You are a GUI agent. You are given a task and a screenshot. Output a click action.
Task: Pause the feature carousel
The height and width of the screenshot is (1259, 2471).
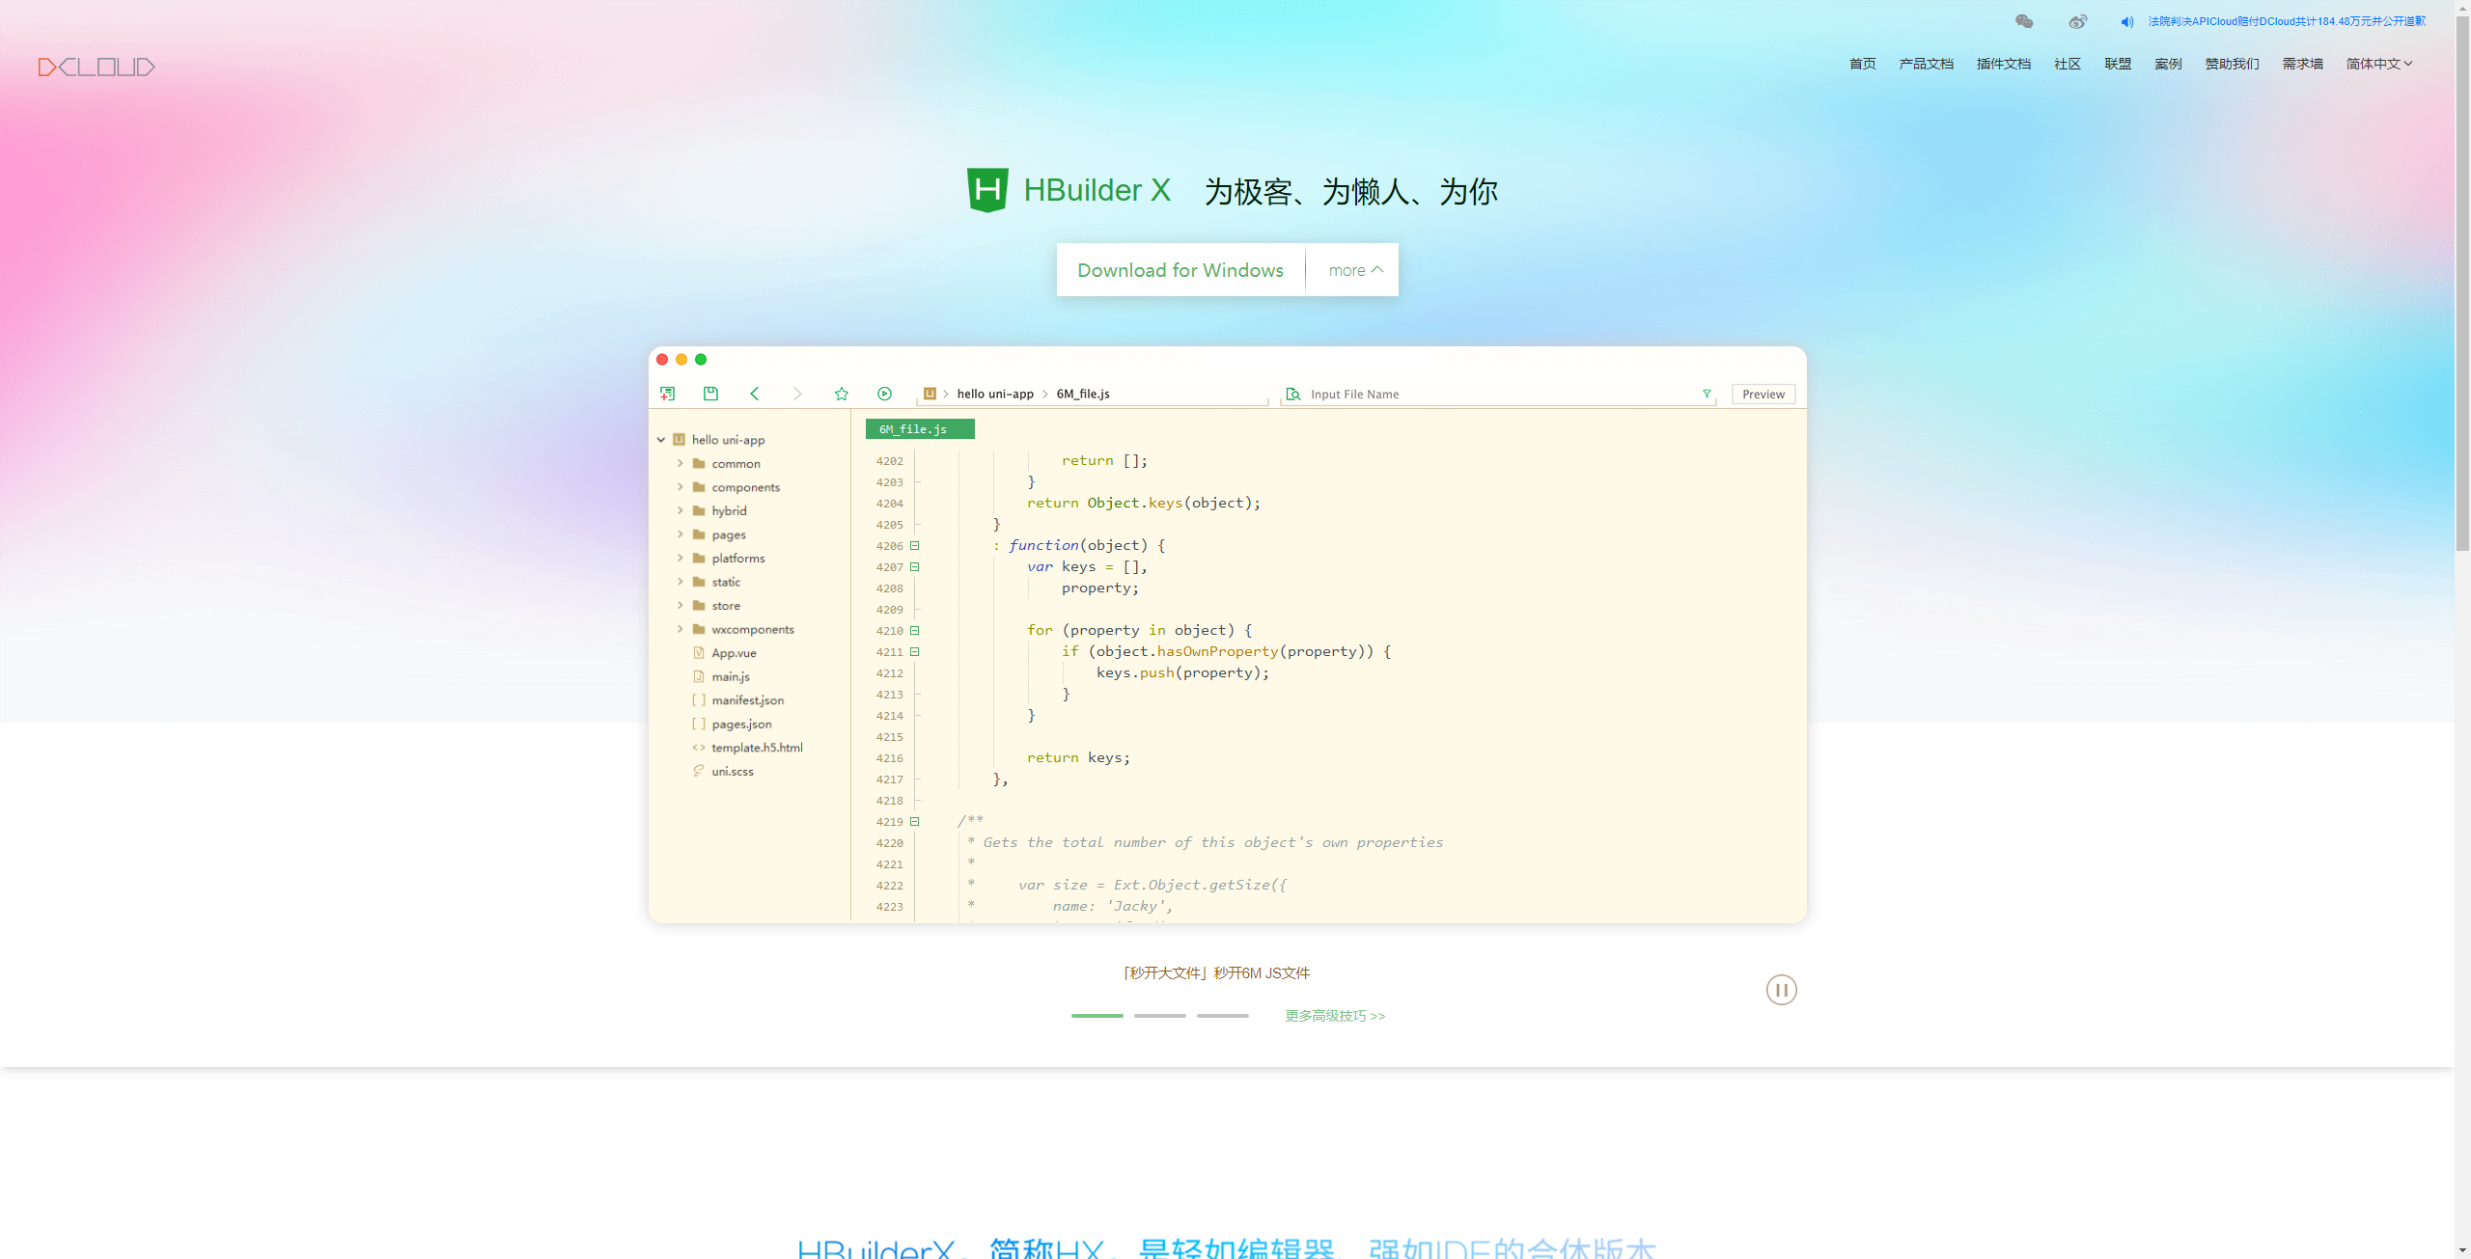[1781, 990]
